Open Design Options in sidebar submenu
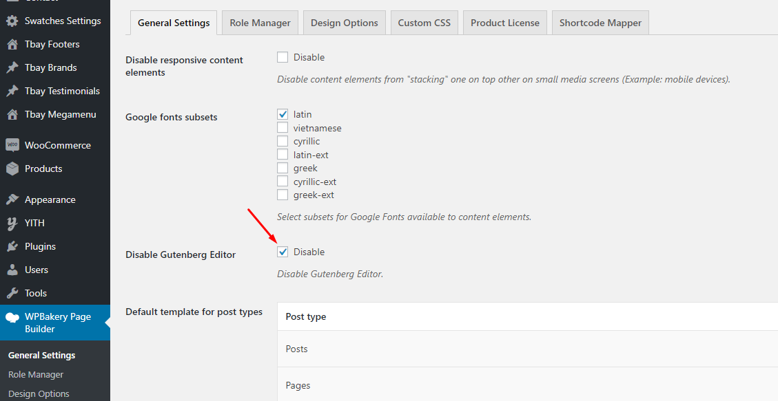 (x=39, y=393)
